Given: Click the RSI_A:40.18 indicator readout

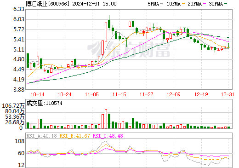Looking at the screenshot, I should pyautogui.click(x=41, y=136).
